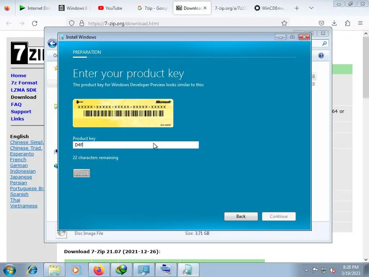Image resolution: width=369 pixels, height=277 pixels.
Task: Switch to the 7-zip.org/a tab
Action: [230, 8]
